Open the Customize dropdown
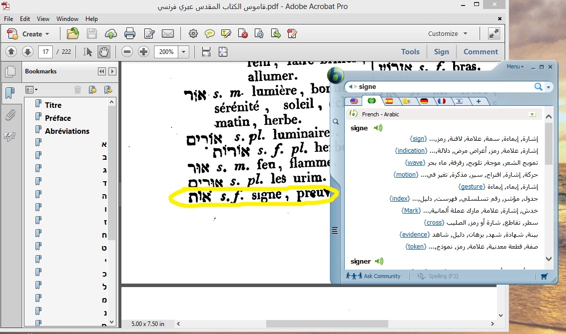Screen dimensions: 566x334 pyautogui.click(x=448, y=34)
